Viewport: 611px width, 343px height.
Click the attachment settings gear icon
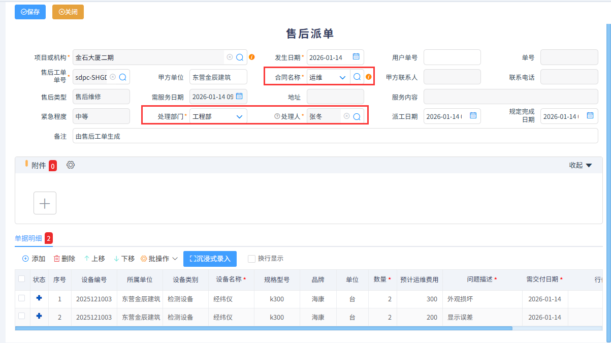70,165
